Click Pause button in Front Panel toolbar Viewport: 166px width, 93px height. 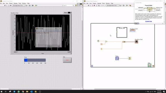[11, 5]
